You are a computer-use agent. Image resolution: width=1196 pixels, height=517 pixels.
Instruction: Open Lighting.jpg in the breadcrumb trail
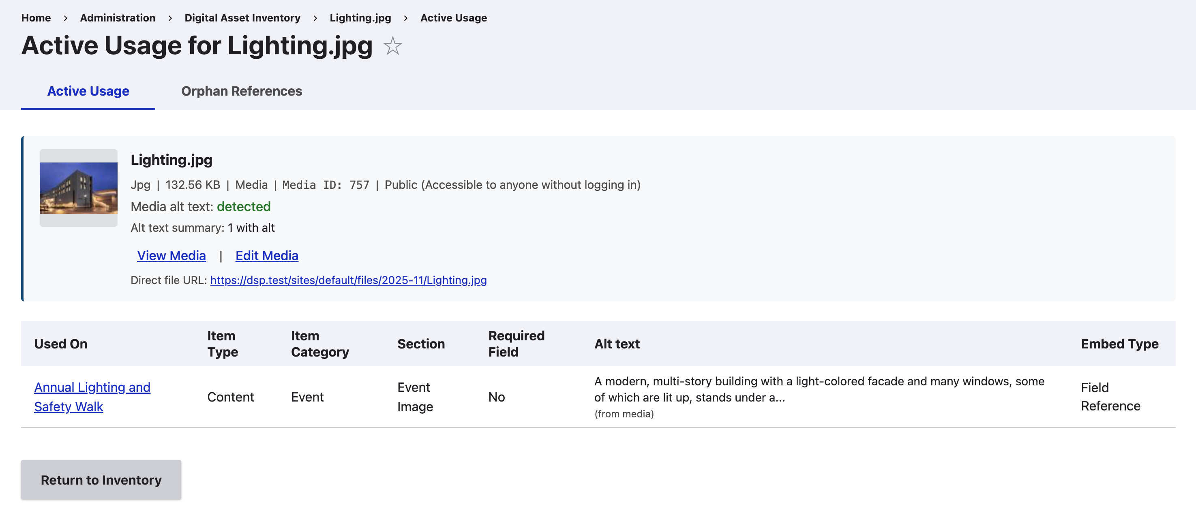360,18
